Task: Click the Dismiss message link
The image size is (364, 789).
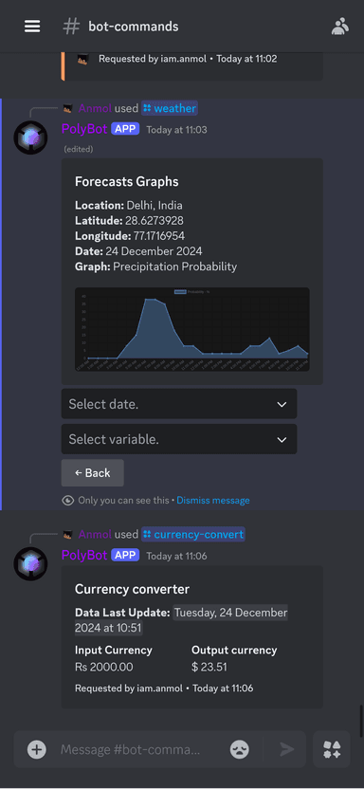Action: [213, 500]
